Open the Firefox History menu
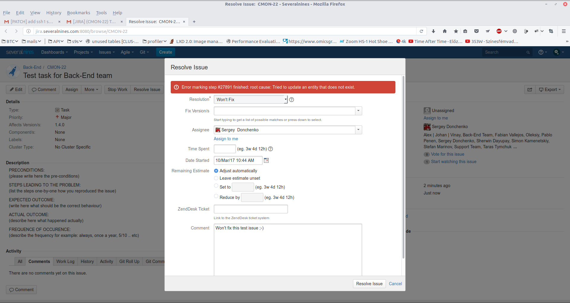Viewport: 570px width, 303px height. point(54,13)
